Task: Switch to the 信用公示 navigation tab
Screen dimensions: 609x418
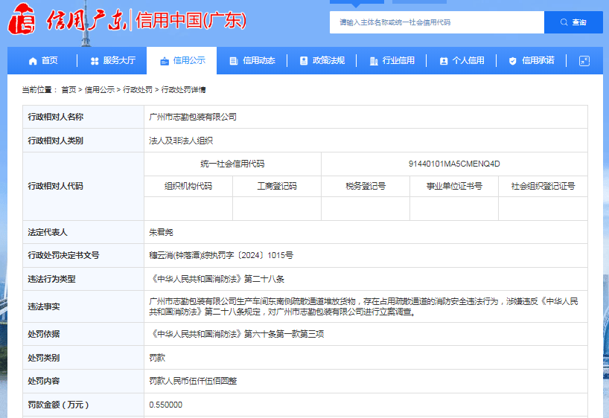Action: 182,61
